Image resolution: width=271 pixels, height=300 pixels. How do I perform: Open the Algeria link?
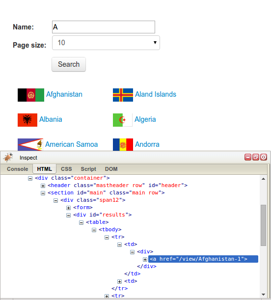point(145,119)
